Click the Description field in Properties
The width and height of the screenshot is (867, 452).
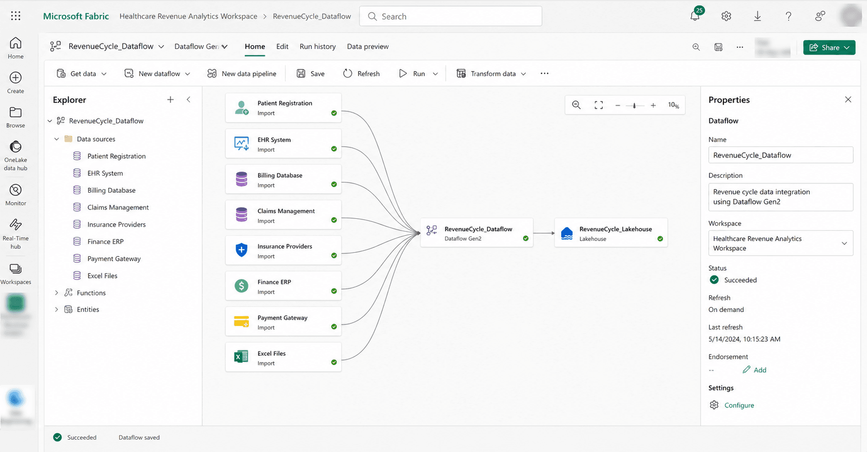pyautogui.click(x=781, y=197)
